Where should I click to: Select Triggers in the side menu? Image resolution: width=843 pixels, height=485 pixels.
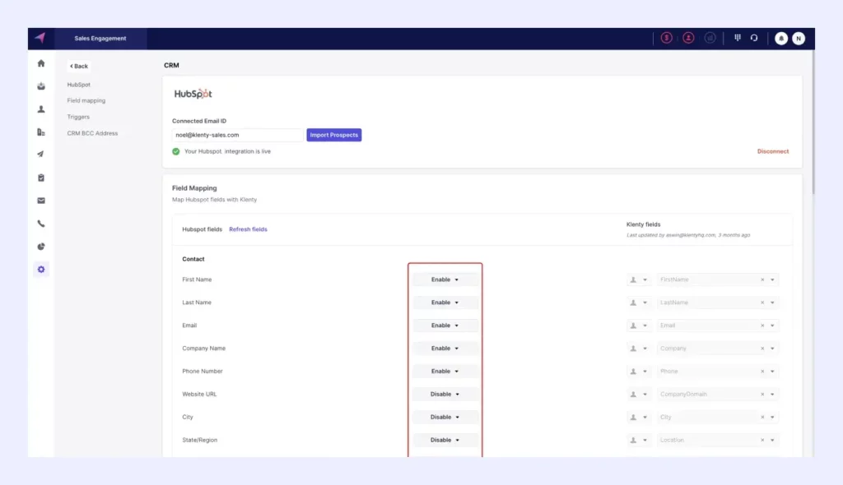point(78,117)
